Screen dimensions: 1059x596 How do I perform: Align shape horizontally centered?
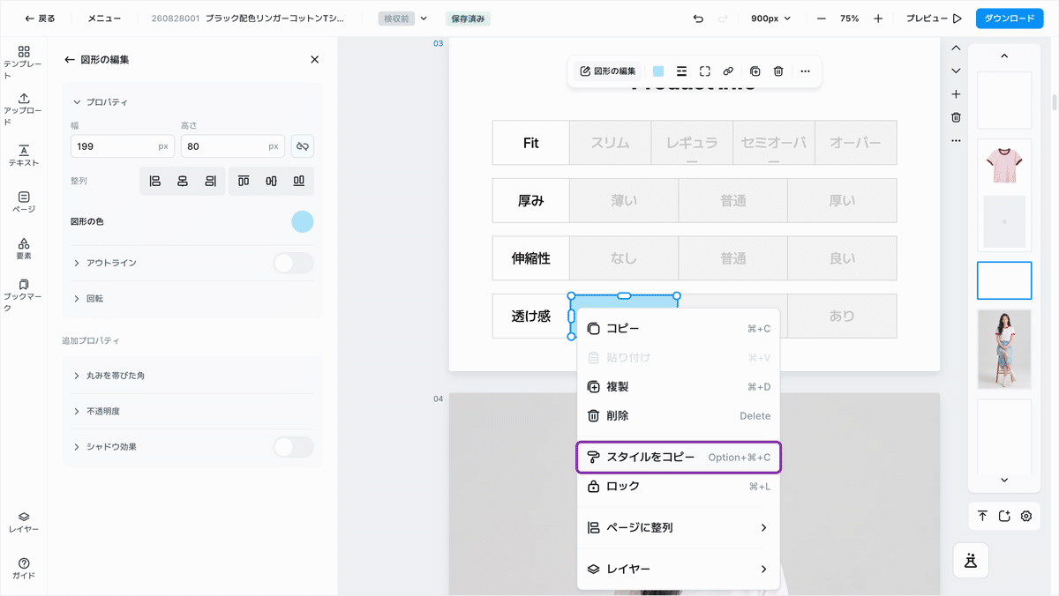coord(183,181)
